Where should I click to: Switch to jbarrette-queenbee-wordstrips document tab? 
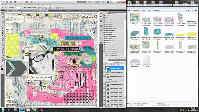(x=58, y=11)
